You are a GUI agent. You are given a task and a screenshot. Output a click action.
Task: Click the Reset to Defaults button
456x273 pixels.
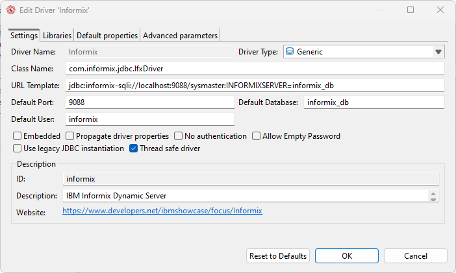(x=278, y=256)
